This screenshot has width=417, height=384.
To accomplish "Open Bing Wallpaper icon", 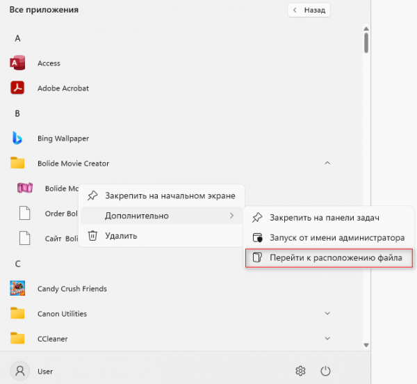I will (x=17, y=138).
